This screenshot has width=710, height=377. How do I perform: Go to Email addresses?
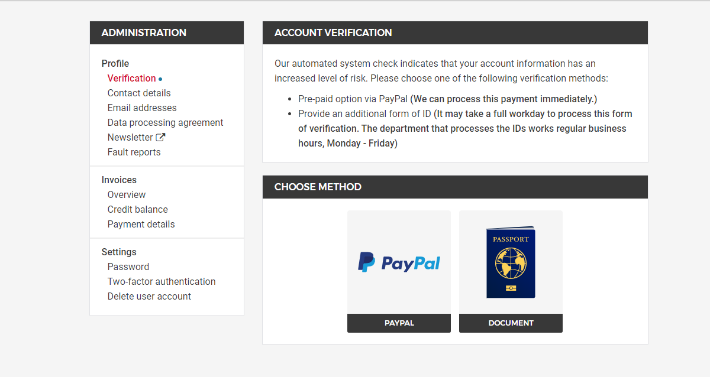click(x=142, y=108)
